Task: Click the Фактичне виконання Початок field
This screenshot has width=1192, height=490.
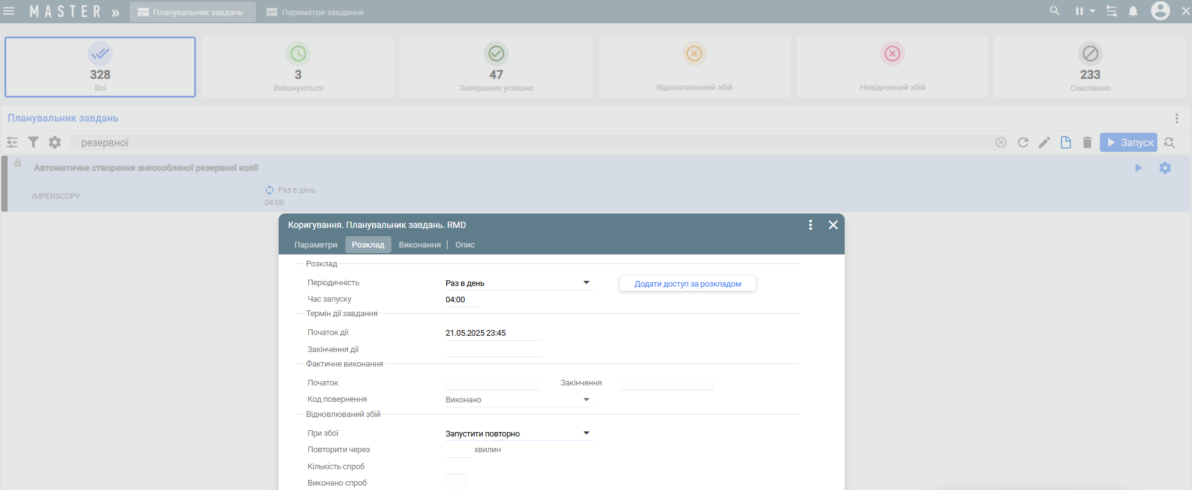Action: pyautogui.click(x=493, y=383)
